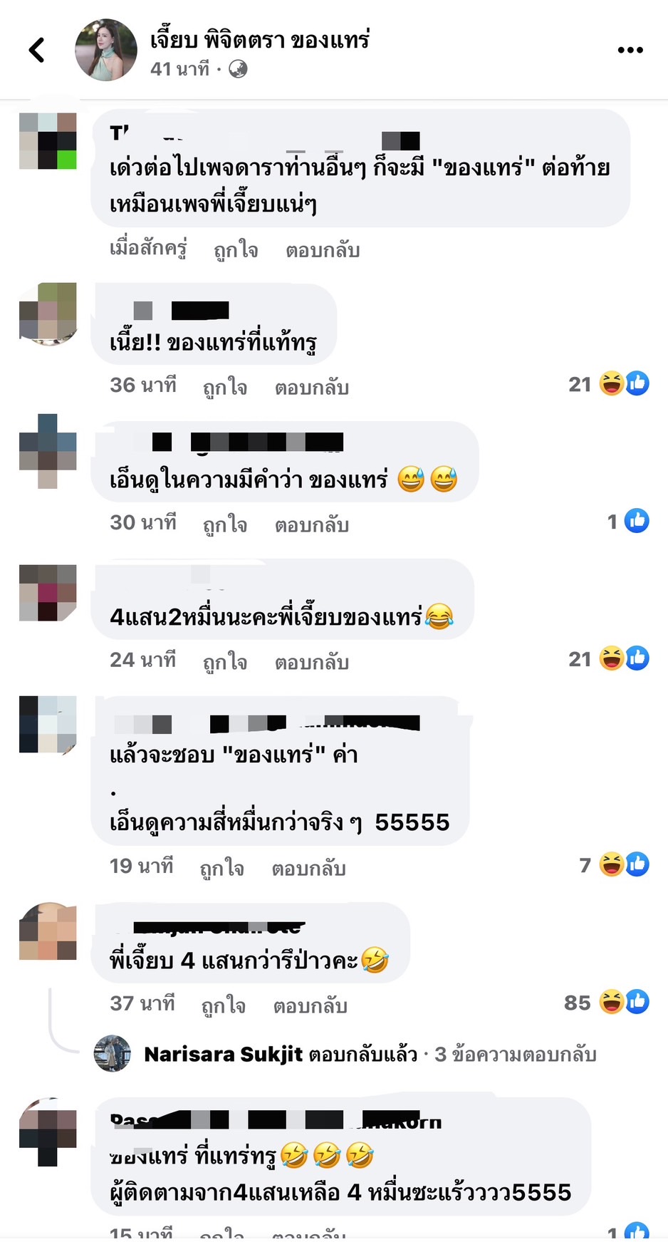Reply to the 19 นาที comment
Image resolution: width=668 pixels, height=1242 pixels.
pyautogui.click(x=308, y=869)
